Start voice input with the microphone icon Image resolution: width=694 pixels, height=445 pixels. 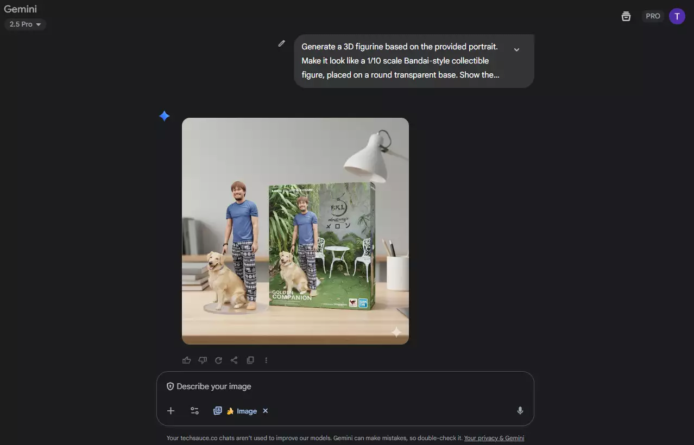520,411
